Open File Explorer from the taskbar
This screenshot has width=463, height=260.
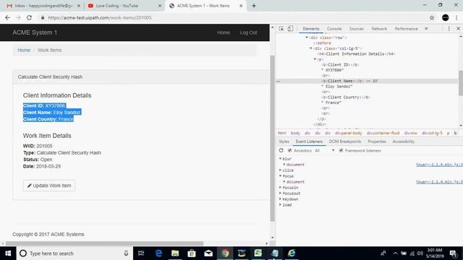point(175,253)
